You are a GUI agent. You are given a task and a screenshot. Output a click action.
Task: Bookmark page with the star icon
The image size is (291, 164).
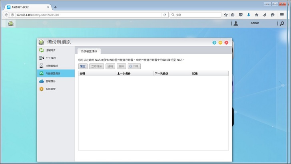click(226, 15)
